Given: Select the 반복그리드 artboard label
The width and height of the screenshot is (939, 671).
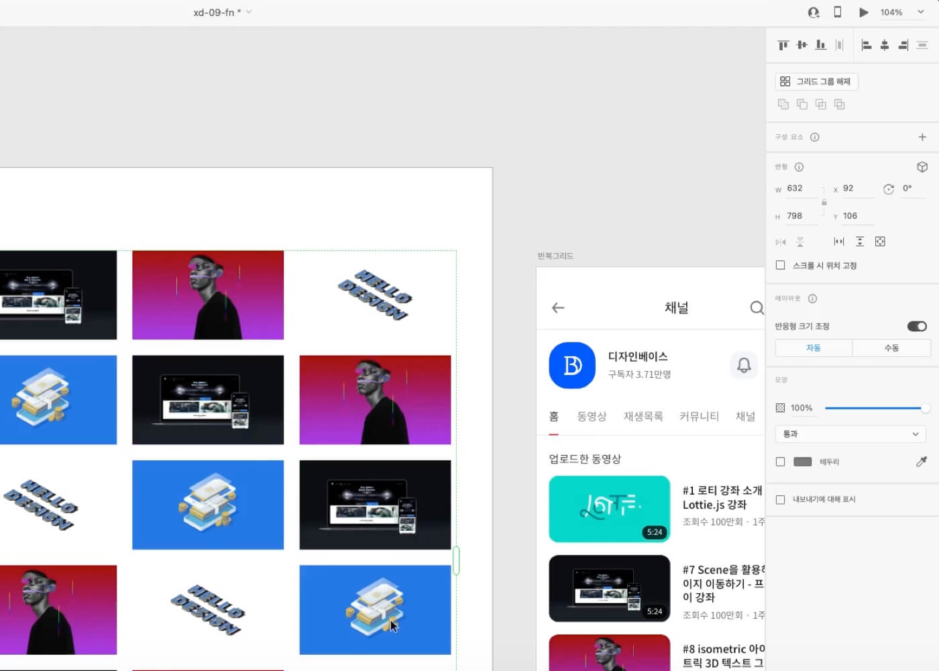Looking at the screenshot, I should click(x=555, y=256).
